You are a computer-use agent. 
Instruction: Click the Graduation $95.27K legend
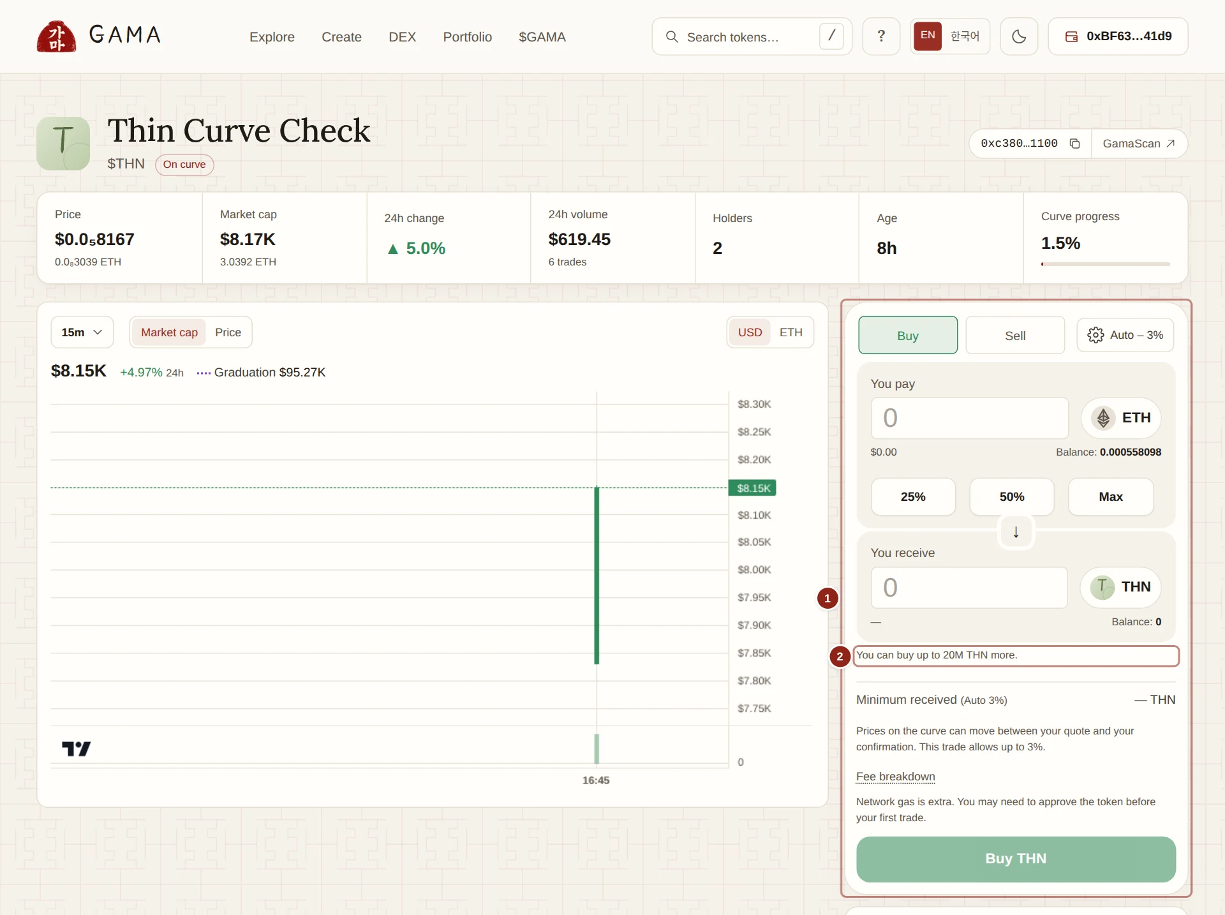coord(262,372)
